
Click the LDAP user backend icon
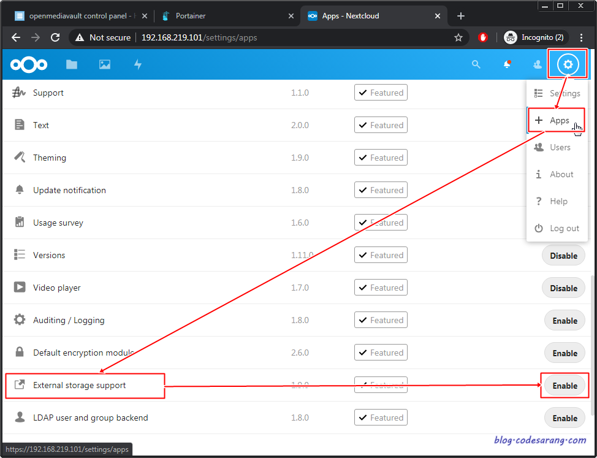coord(20,418)
